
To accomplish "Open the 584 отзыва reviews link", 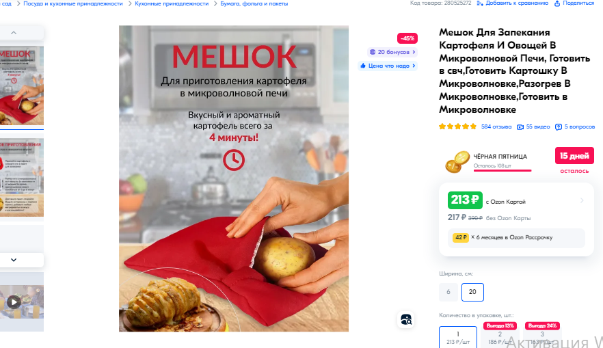I will [x=496, y=126].
